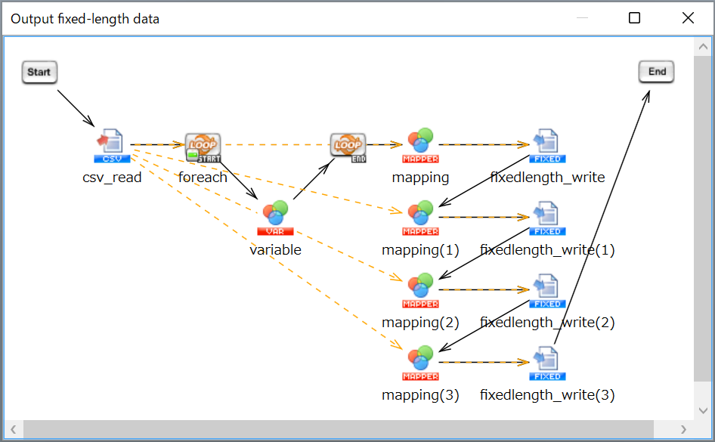This screenshot has height=442, width=715.
Task: Select the fixedlength_write(3) icon
Action: 547,363
